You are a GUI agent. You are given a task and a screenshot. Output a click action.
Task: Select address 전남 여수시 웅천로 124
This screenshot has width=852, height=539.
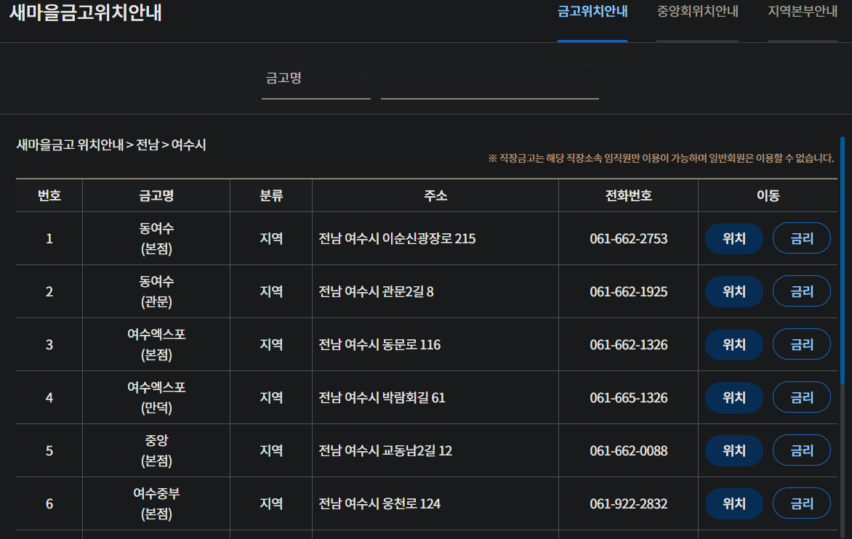pyautogui.click(x=379, y=503)
